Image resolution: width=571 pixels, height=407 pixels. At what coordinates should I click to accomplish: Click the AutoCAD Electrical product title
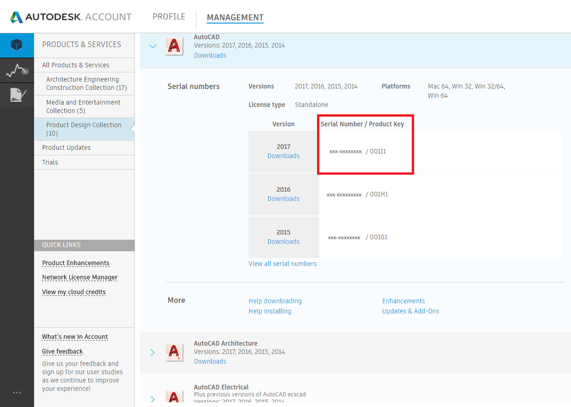point(221,387)
